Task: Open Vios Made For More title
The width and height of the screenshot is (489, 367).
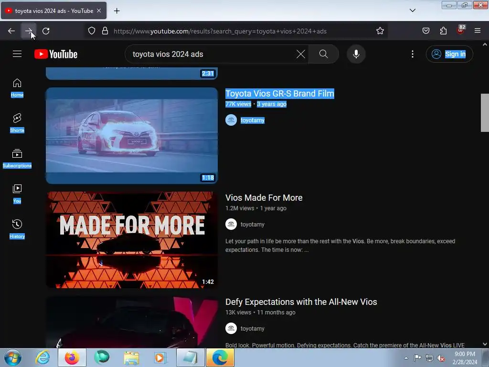Action: [264, 197]
